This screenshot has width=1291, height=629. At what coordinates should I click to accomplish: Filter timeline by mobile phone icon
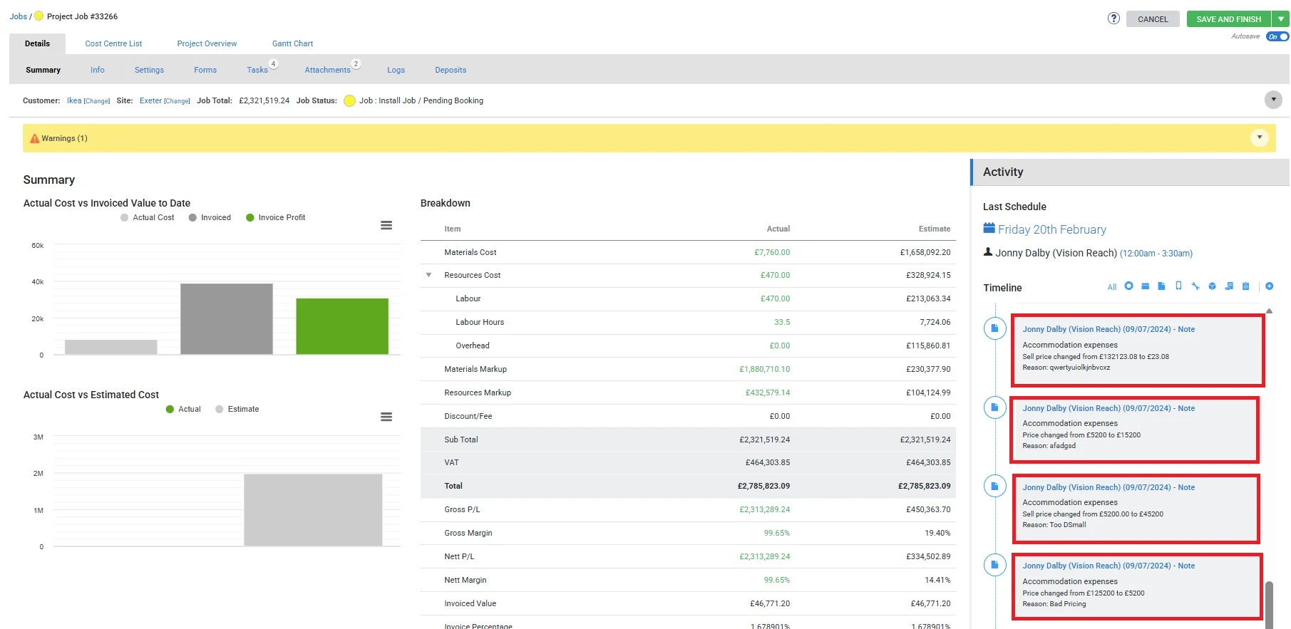tap(1178, 286)
